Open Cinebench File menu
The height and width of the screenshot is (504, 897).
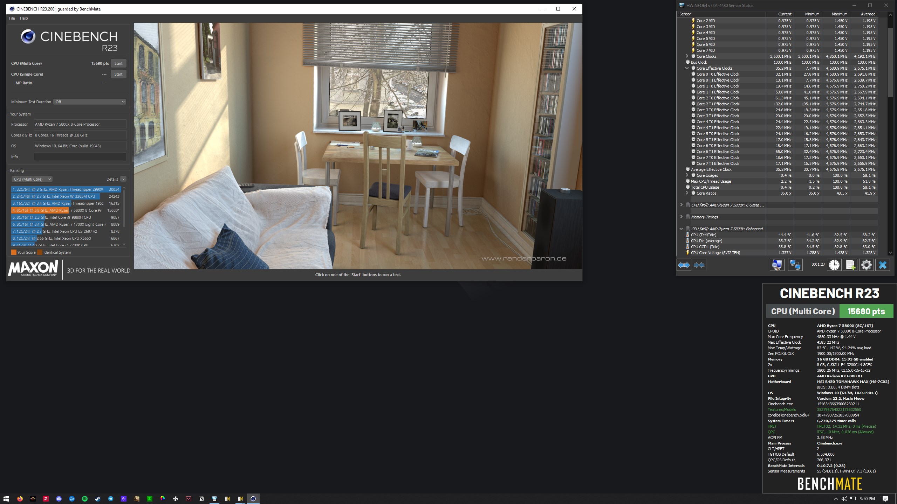coord(12,18)
